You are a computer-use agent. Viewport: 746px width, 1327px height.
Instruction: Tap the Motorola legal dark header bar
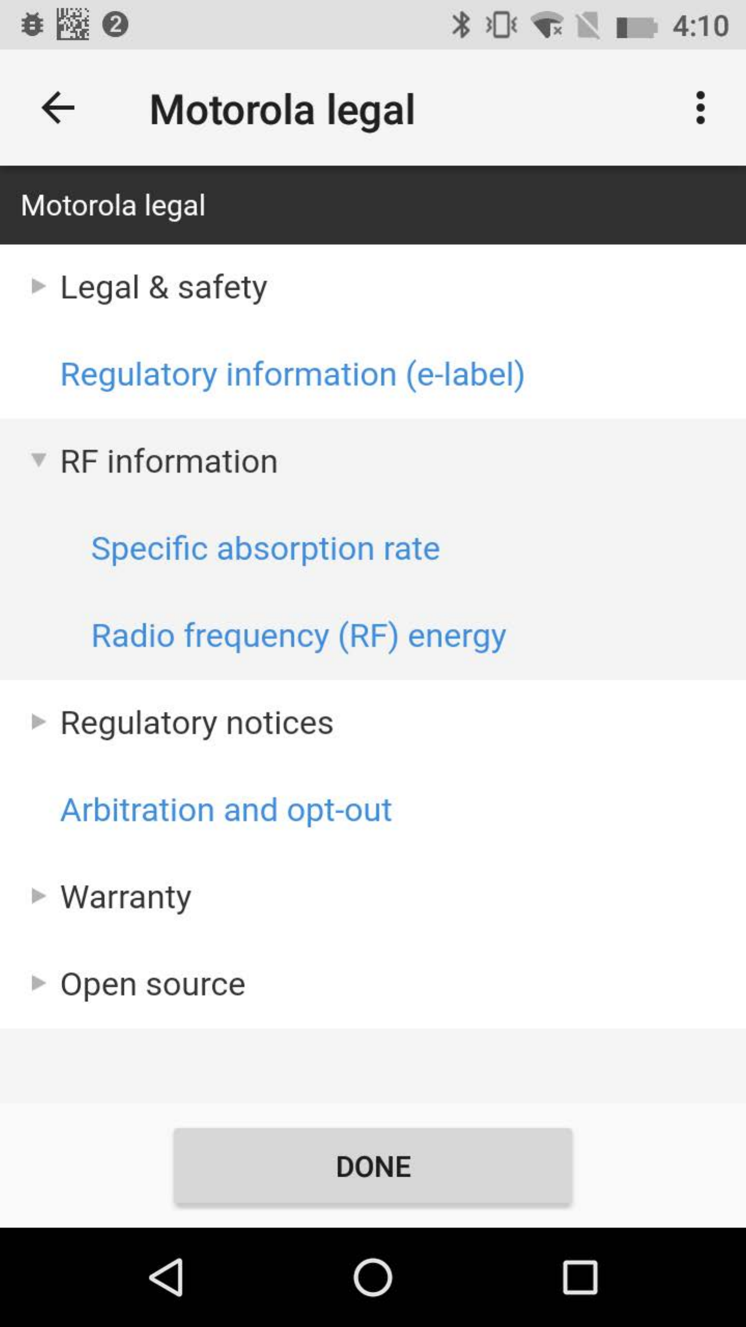(x=373, y=205)
